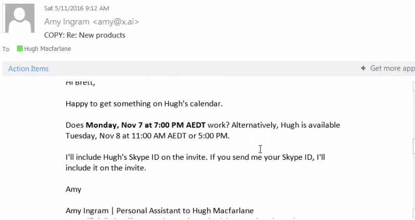Click the Get more apps link
Screen dimensions: 415x220
[392, 68]
